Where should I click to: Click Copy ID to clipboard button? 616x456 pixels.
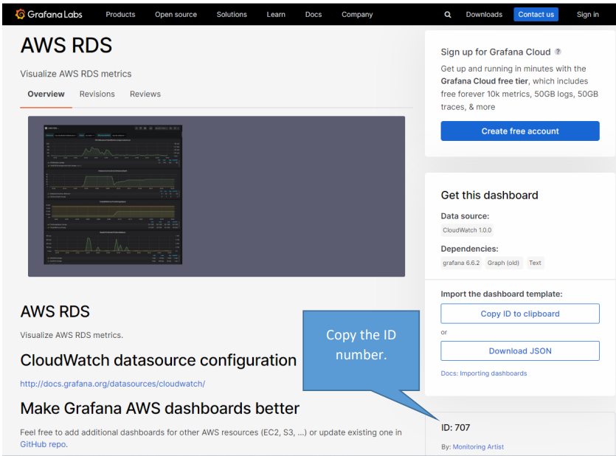(520, 314)
